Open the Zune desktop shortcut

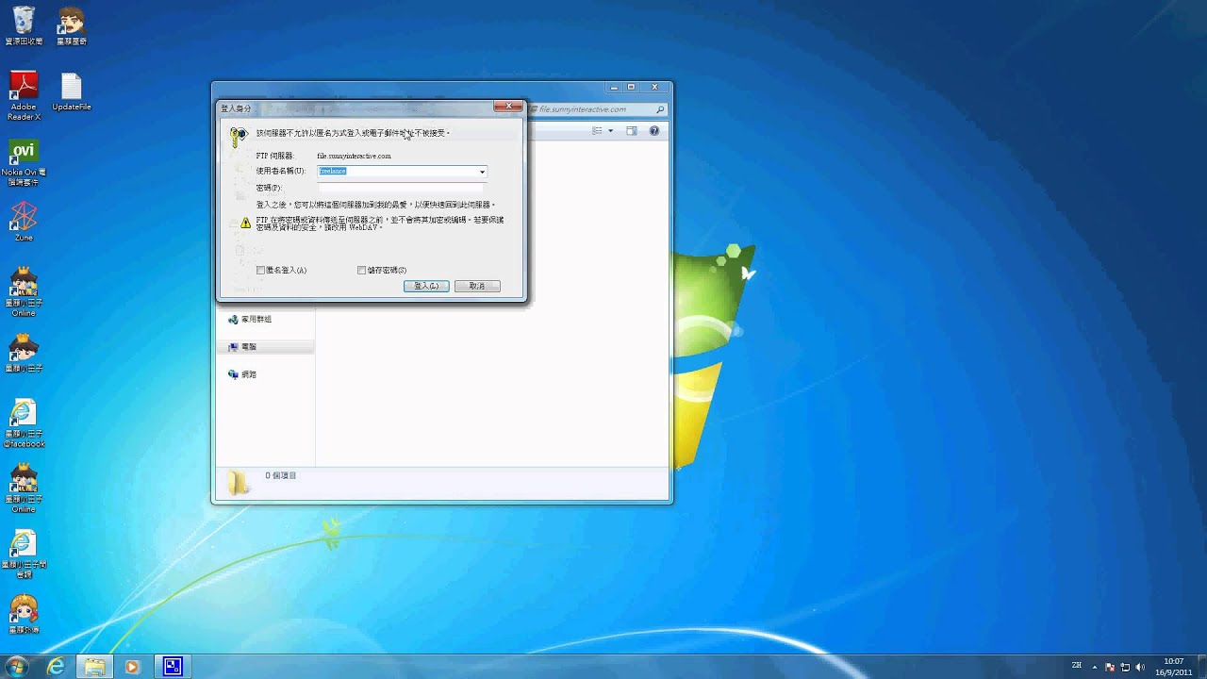pyautogui.click(x=24, y=221)
